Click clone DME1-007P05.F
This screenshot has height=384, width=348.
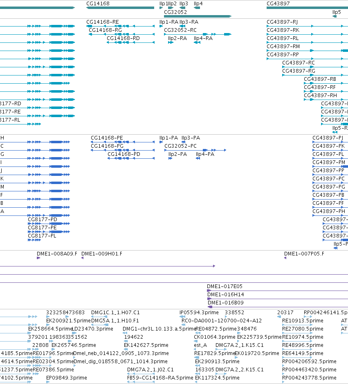(285, 258)
